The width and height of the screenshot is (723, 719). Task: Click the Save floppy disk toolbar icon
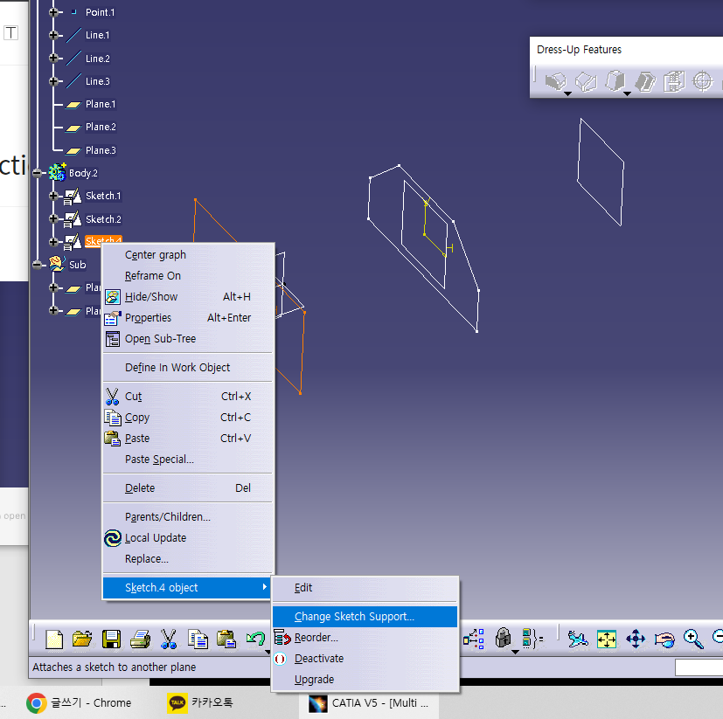111,639
